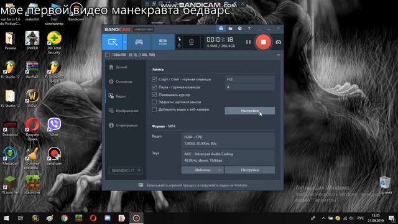Screen dimensions: 398x224
Task: Open Chrome from the taskbar
Action: click(x=64, y=218)
